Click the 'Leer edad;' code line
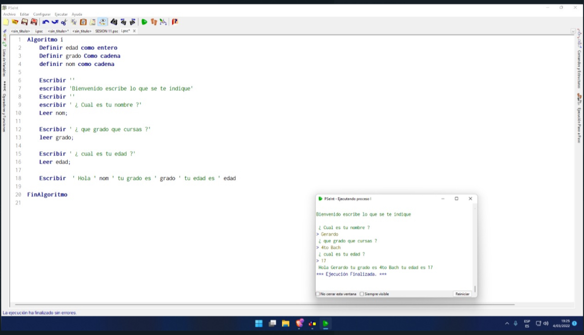This screenshot has width=584, height=335. pos(55,162)
